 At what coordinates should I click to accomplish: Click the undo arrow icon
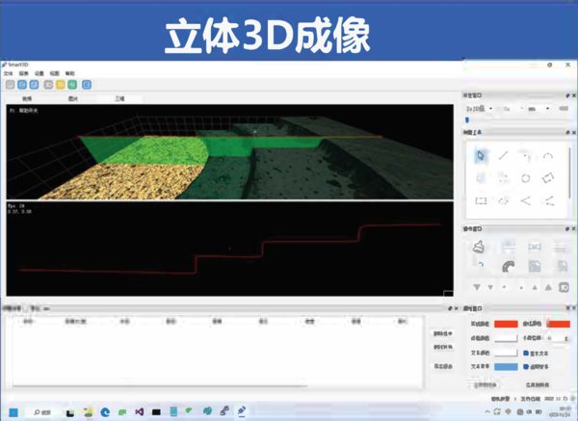coord(481,265)
